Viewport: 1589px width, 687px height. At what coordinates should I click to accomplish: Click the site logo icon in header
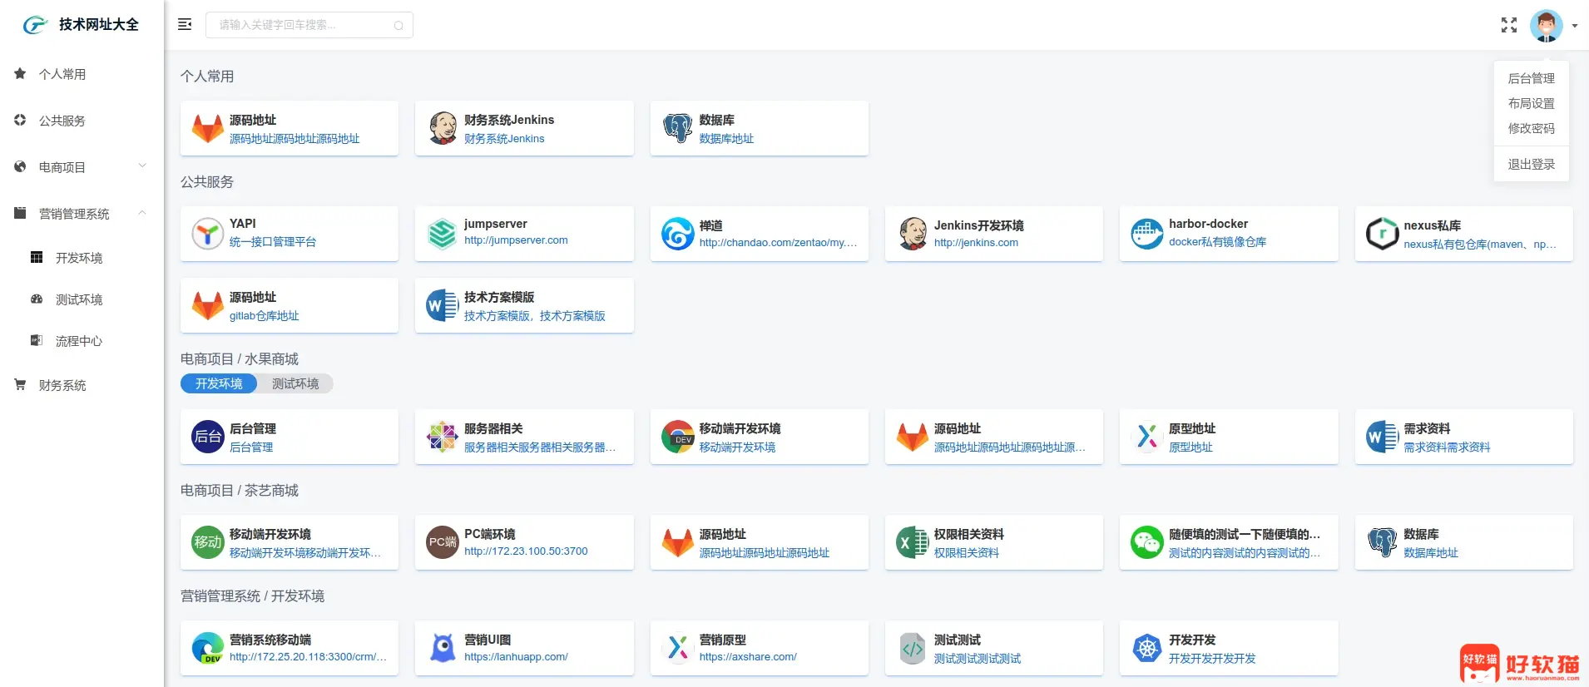(35, 25)
